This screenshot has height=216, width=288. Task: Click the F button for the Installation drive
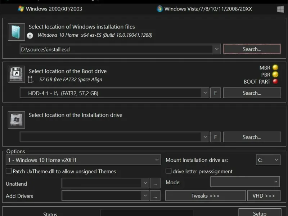[x=215, y=137]
